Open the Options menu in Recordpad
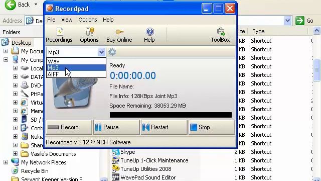Viewport: 321px width, 181px height. click(x=88, y=20)
